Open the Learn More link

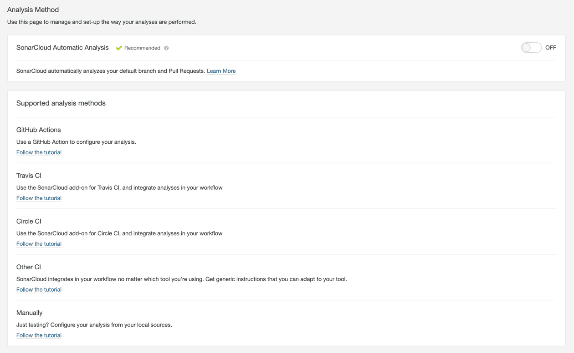coord(221,71)
